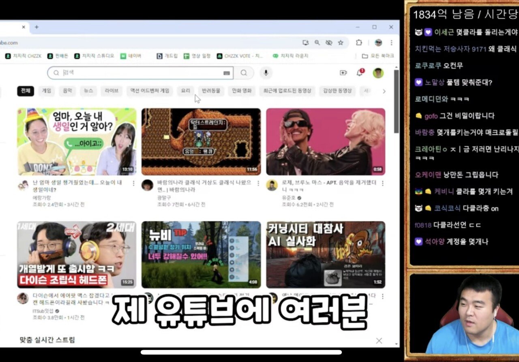The width and height of the screenshot is (519, 362).
Task: Open the YouTube Create button icon
Action: point(343,72)
